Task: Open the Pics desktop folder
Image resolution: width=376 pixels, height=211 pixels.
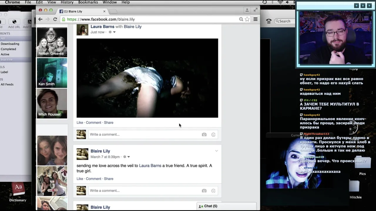Action: 362,166
